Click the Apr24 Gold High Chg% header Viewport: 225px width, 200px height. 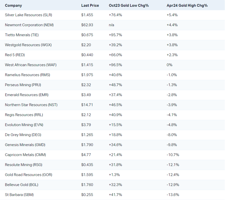pyautogui.click(x=187, y=5)
